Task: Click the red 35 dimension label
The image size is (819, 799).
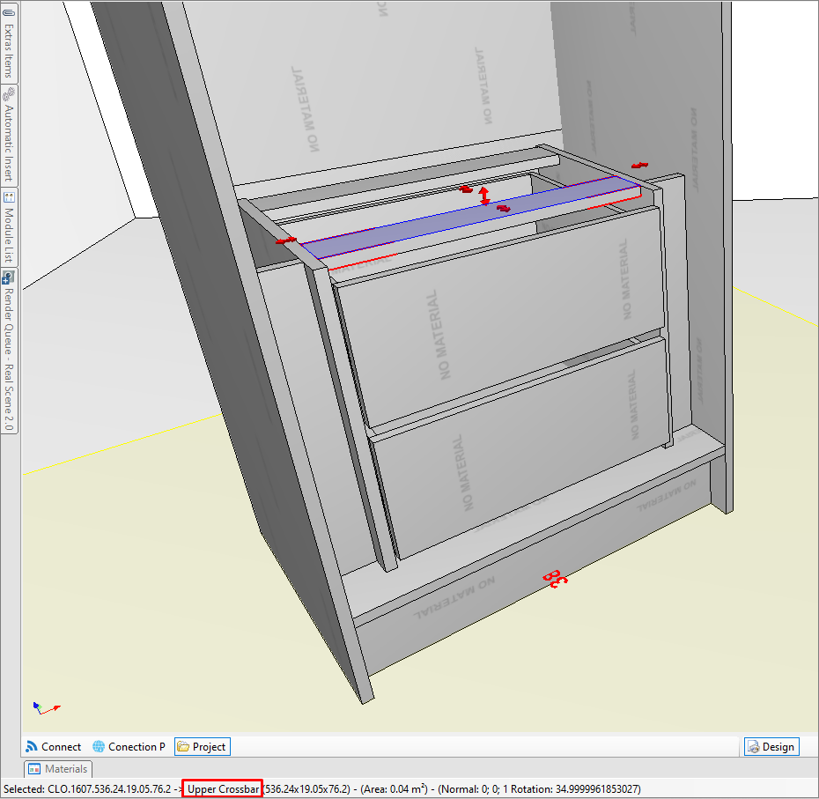Action: click(x=554, y=579)
